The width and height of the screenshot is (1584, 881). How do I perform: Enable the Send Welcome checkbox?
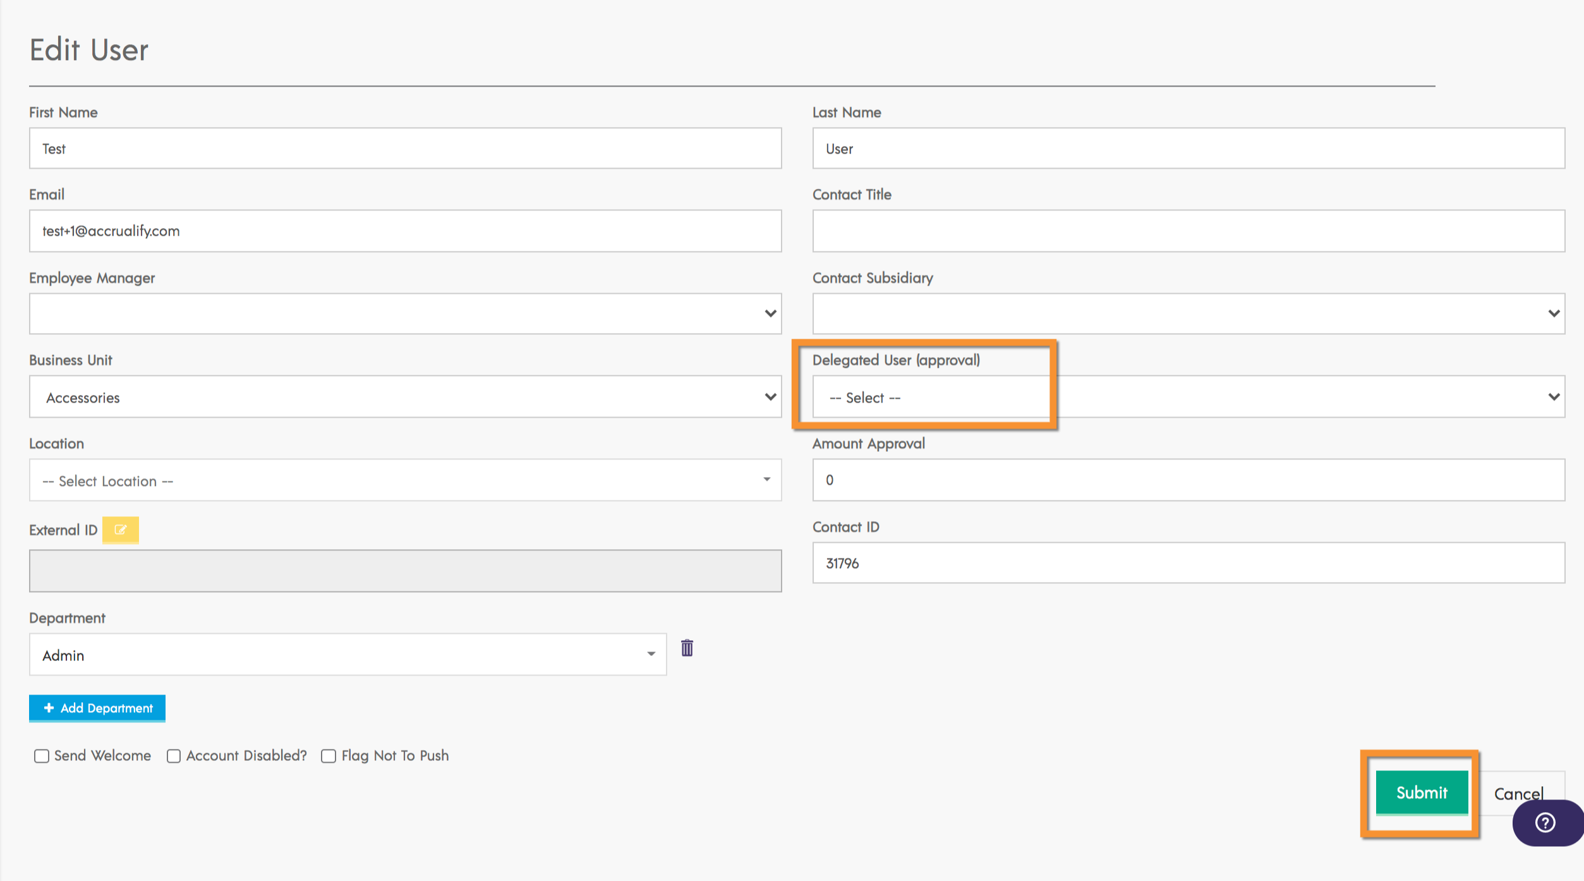tap(42, 756)
